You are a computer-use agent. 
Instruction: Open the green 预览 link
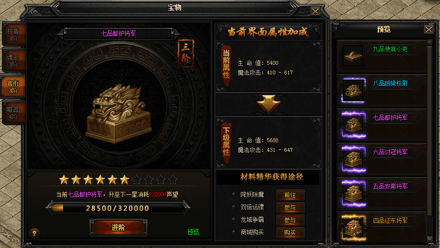pyautogui.click(x=193, y=232)
